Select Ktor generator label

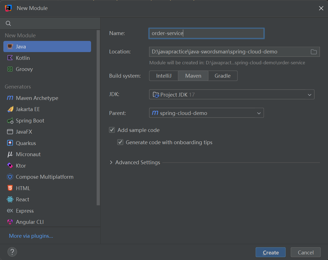click(x=21, y=166)
